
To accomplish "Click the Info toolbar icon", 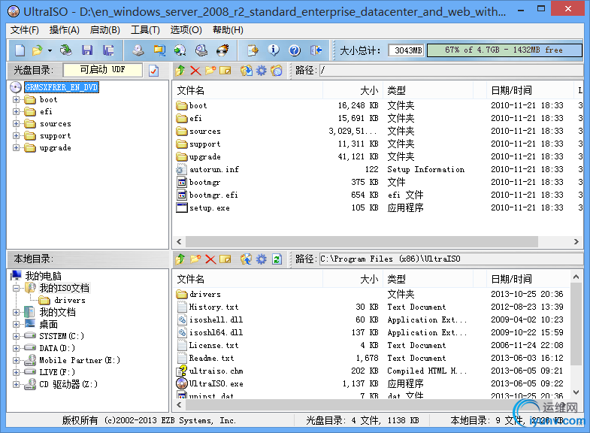I will point(274,50).
